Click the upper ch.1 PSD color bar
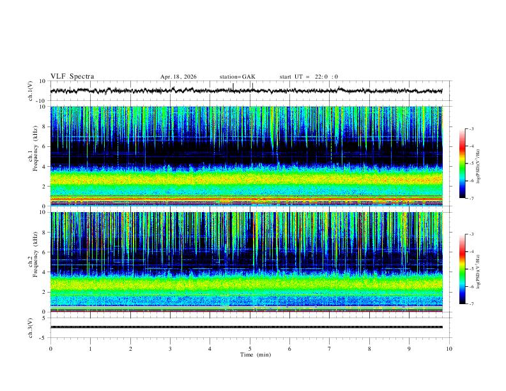Viewport: 506px width, 391px height. (462, 164)
